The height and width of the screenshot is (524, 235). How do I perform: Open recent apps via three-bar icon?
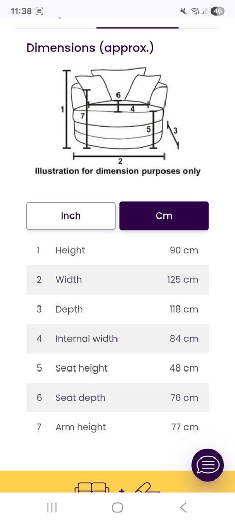[x=52, y=507]
